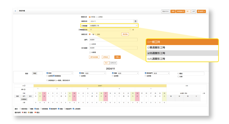Toggle the 全選 checkbox
Screen dimensions: 229x124
click(178, 76)
